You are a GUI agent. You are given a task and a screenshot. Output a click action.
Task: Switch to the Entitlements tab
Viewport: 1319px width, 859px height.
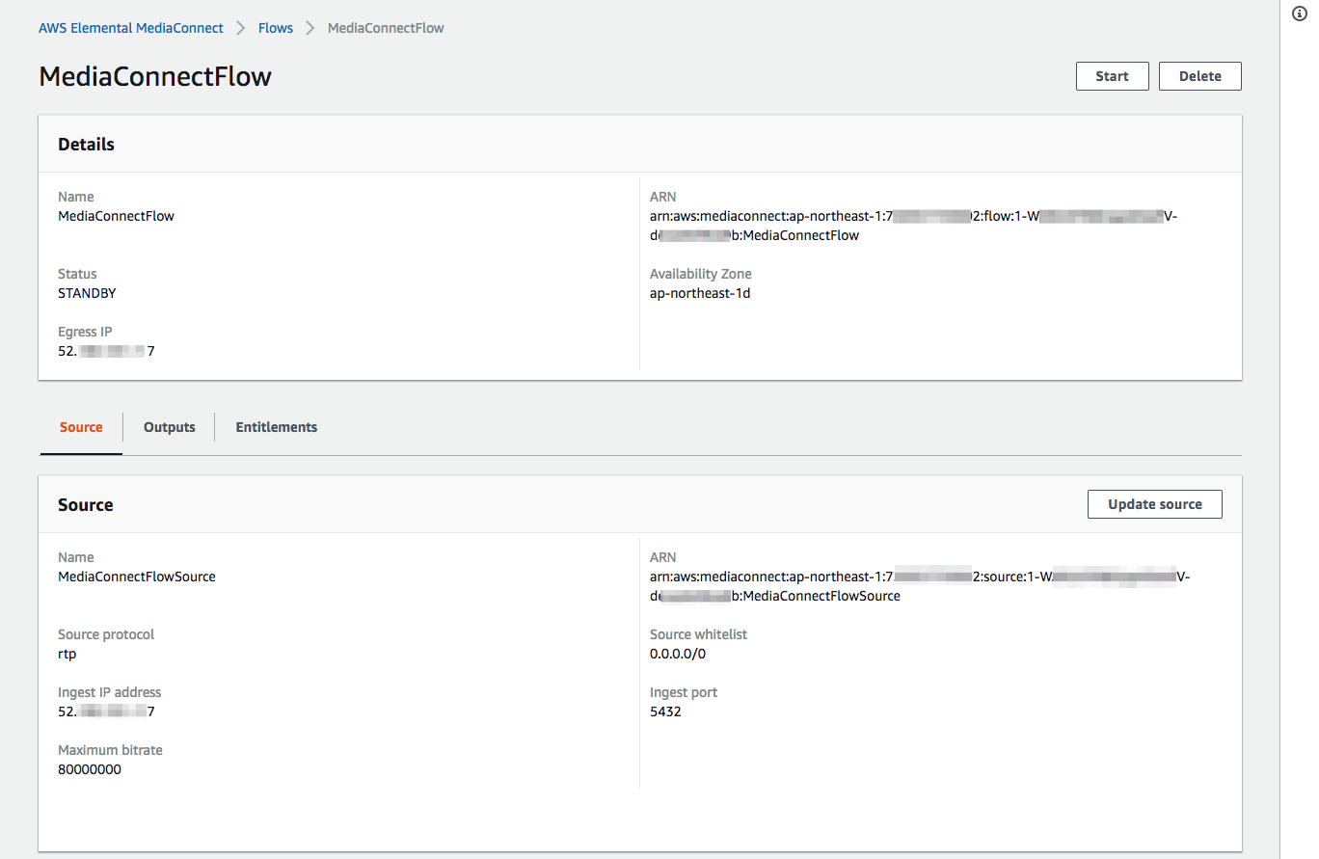pyautogui.click(x=276, y=427)
